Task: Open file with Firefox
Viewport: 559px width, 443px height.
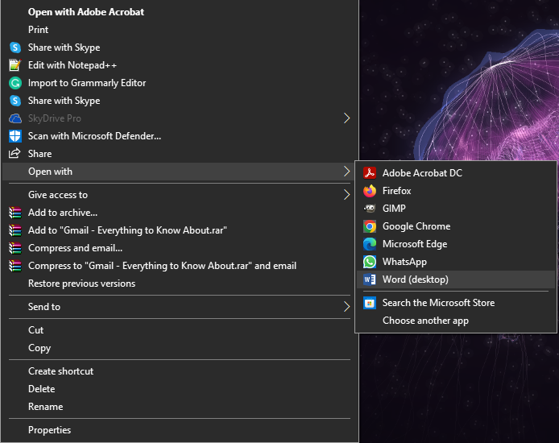Action: 456,191
